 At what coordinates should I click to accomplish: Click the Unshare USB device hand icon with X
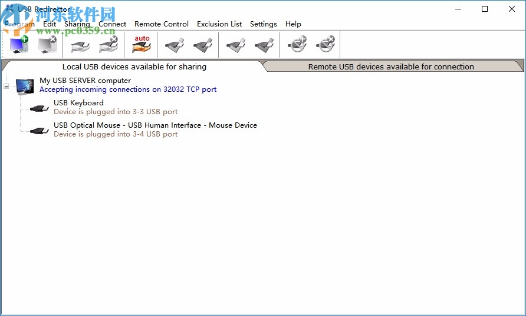109,45
